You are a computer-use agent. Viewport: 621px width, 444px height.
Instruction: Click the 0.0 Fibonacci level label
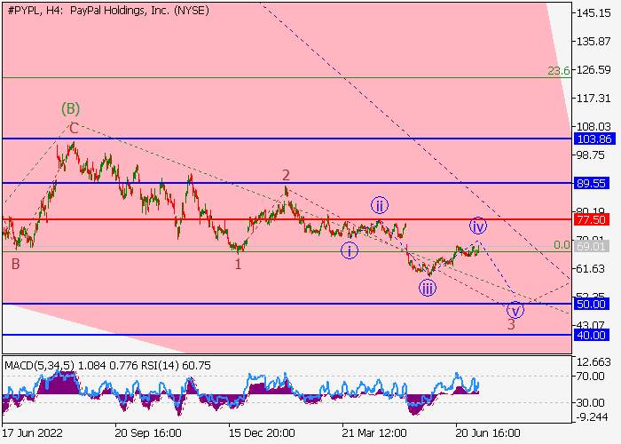pyautogui.click(x=562, y=244)
